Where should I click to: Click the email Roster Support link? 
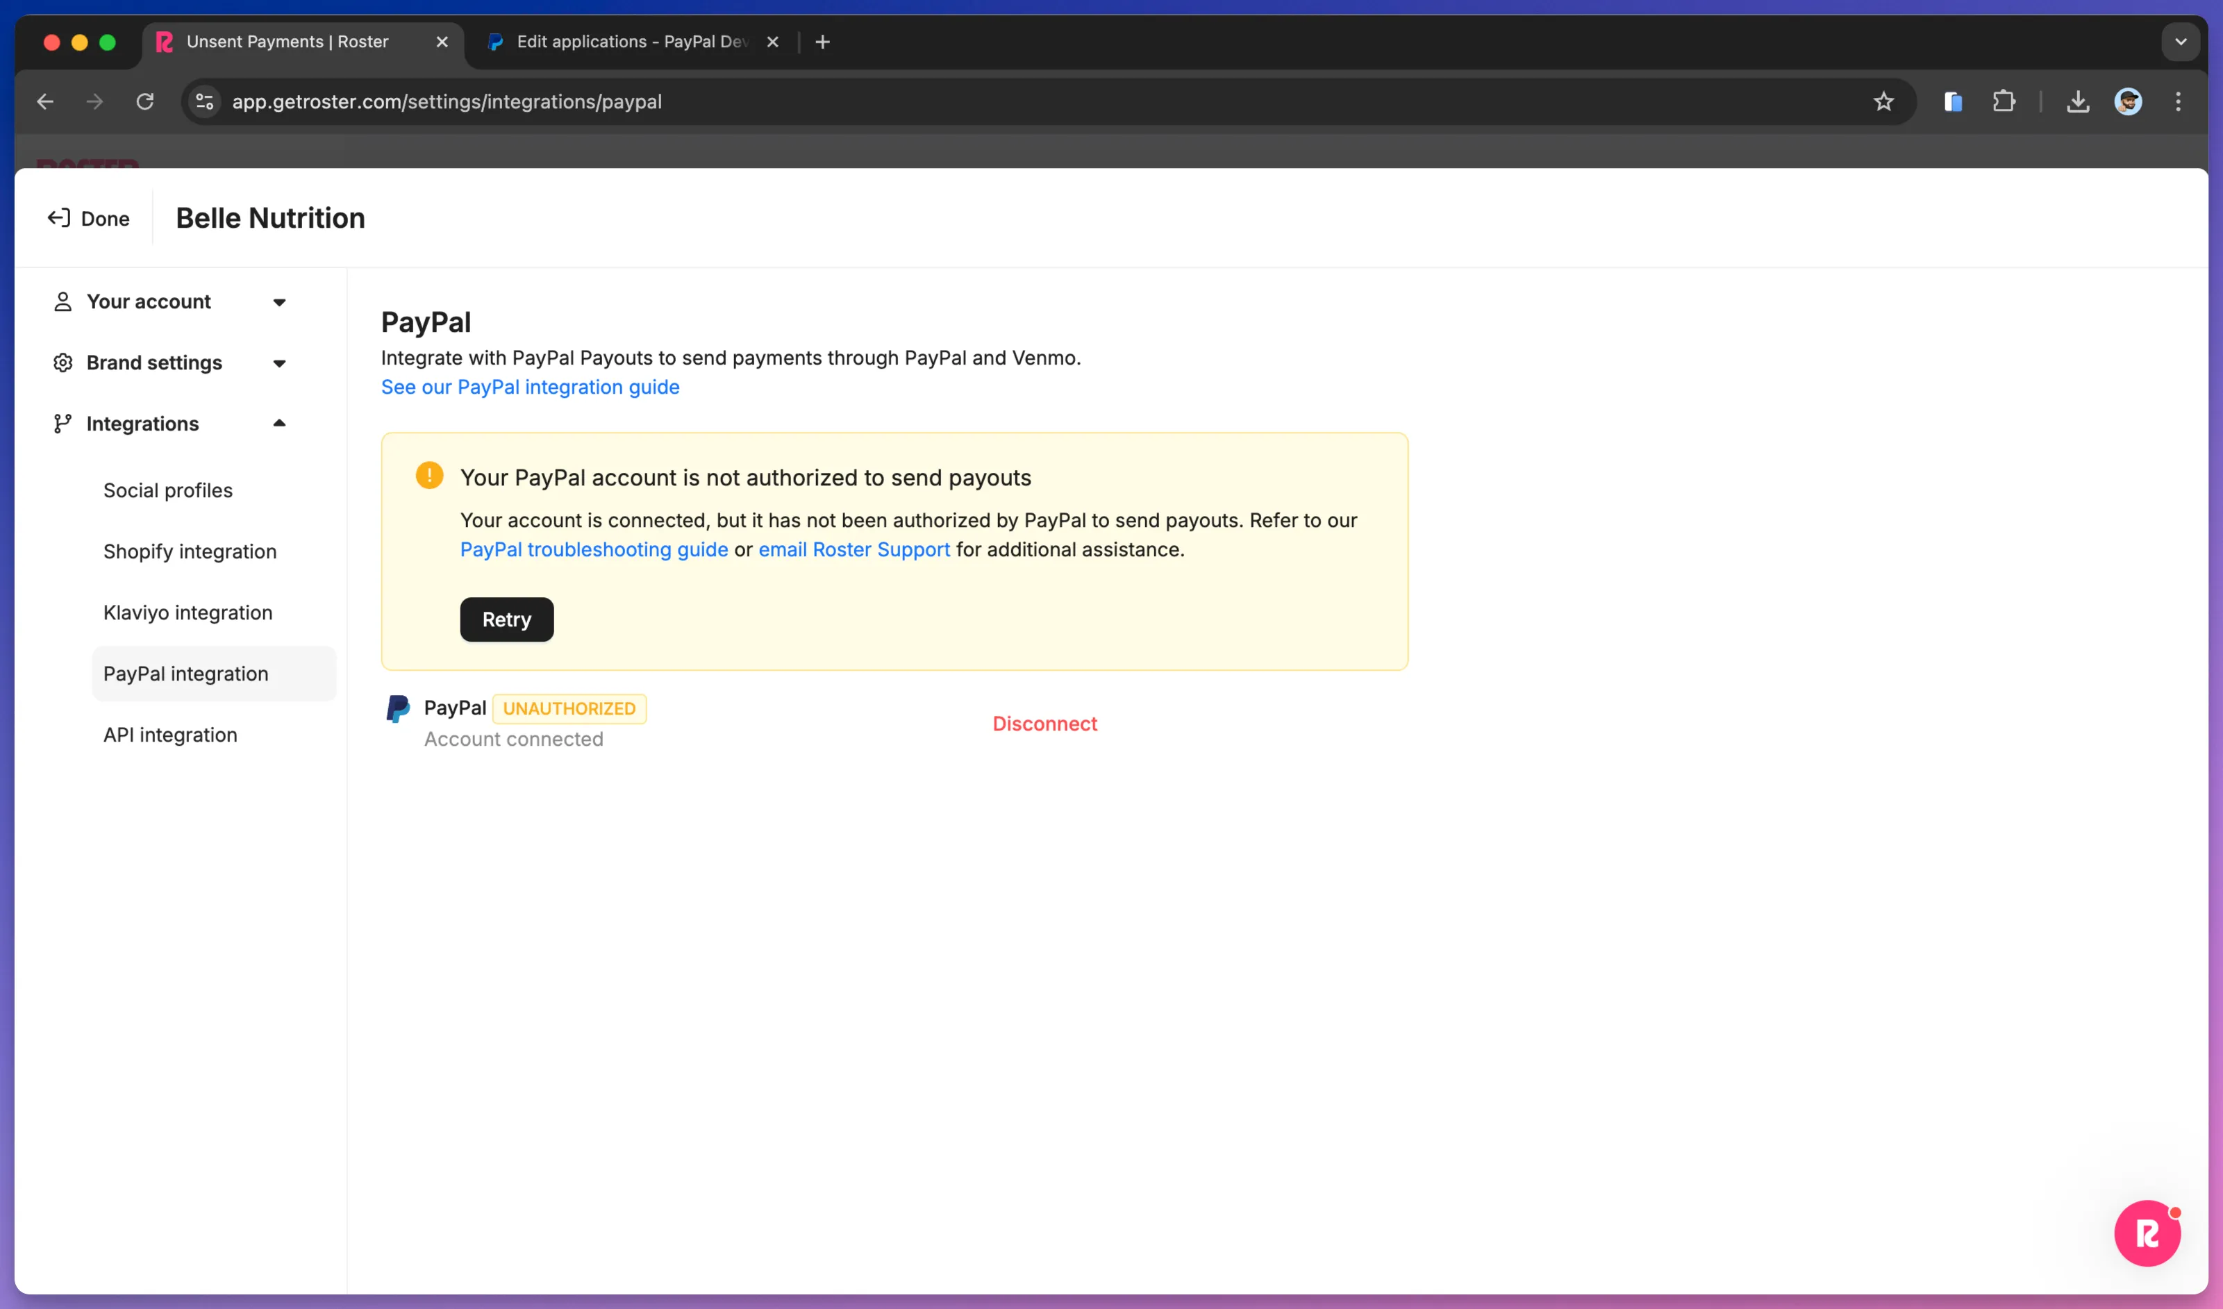(854, 549)
